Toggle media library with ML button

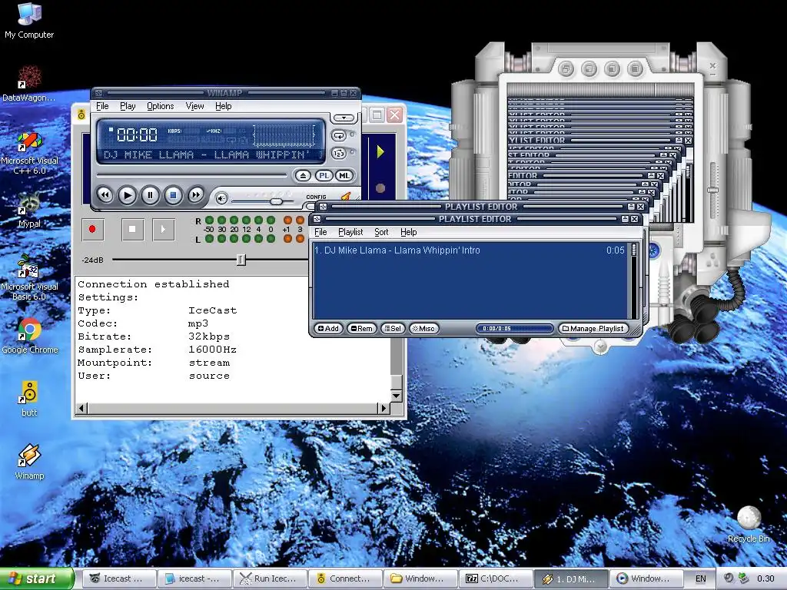click(344, 176)
